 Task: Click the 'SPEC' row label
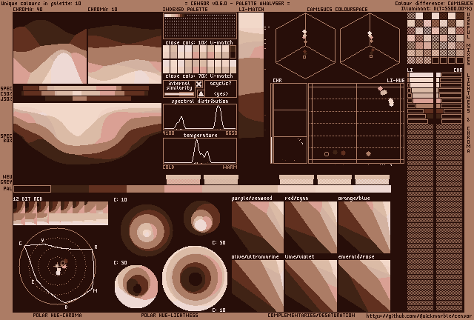point(7,89)
